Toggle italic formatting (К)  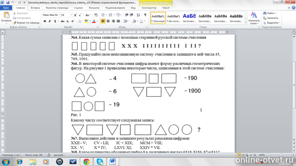50,21
